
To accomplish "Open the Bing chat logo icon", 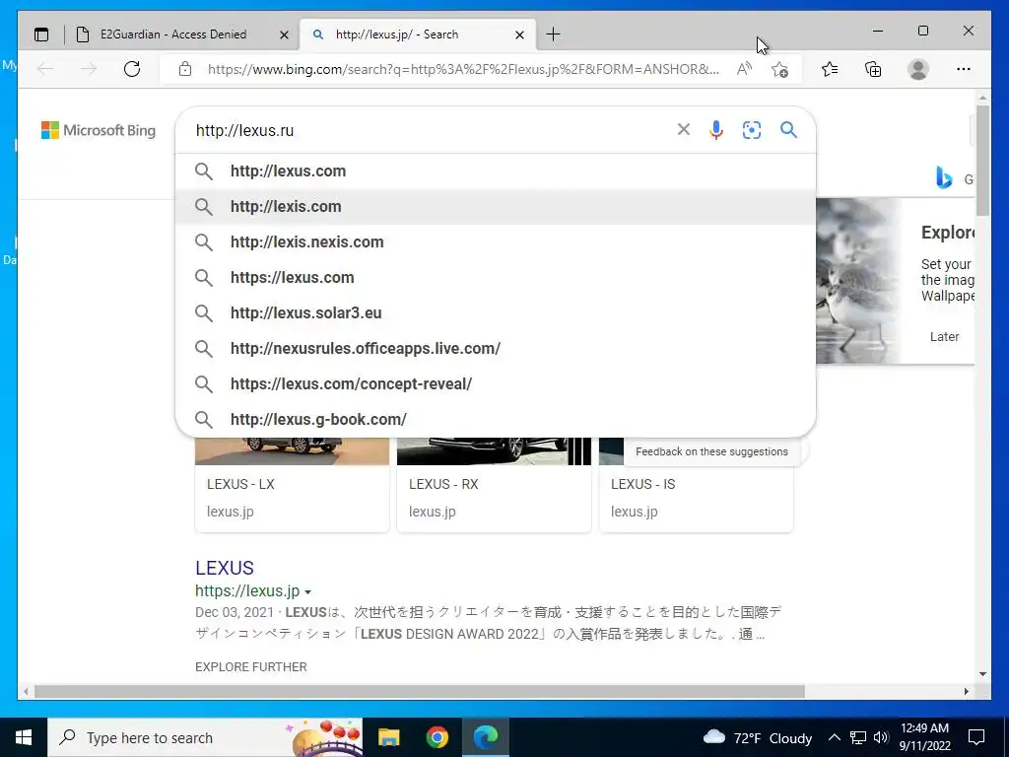I will 944,177.
